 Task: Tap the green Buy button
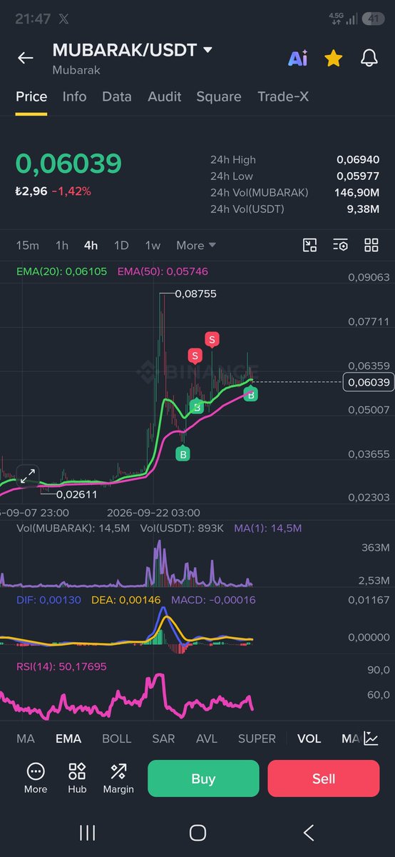(203, 778)
